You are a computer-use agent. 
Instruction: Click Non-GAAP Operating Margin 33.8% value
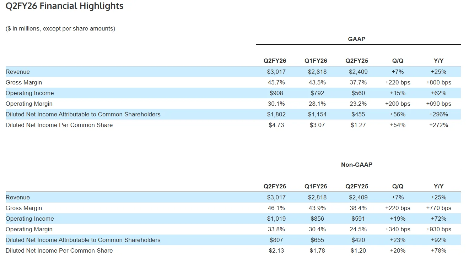(x=276, y=229)
